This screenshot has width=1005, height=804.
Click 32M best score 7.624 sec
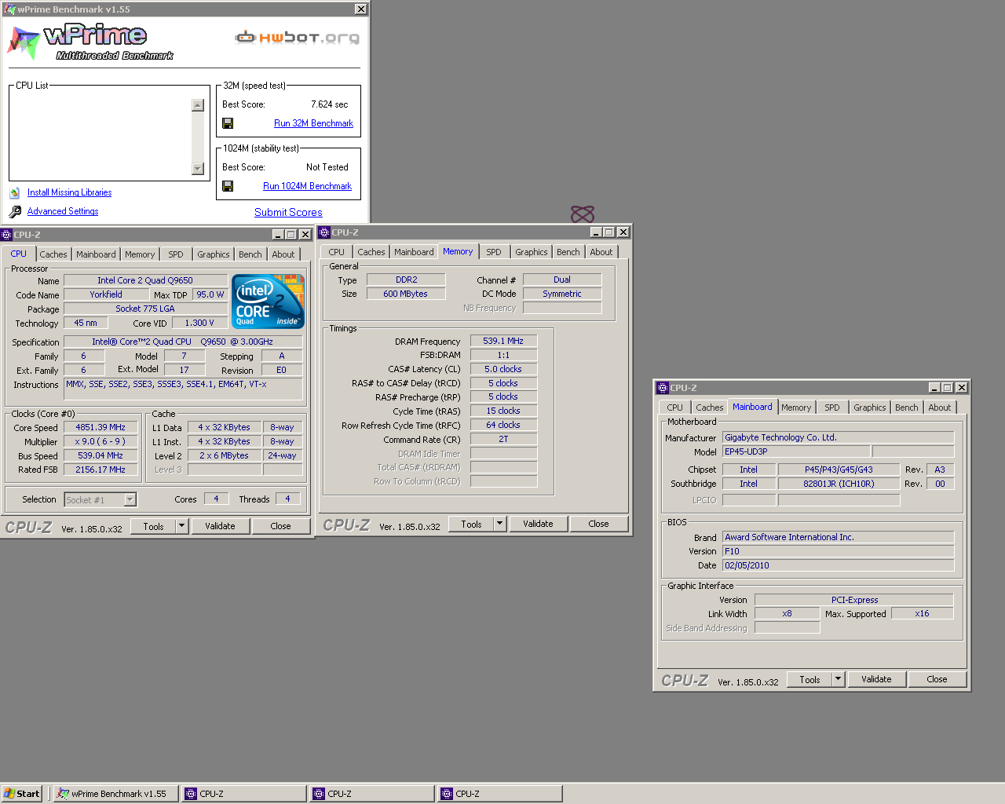(329, 104)
